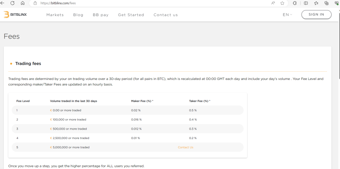Open browser split screen view
Image resolution: width=340 pixels, height=169 pixels.
[x=306, y=3]
